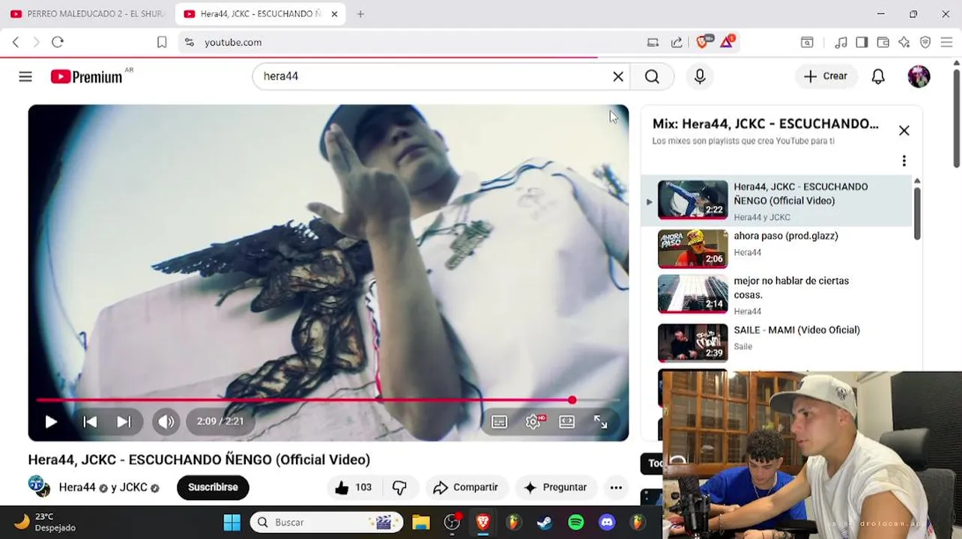The image size is (962, 539).
Task: Open Brave Shields lion icon
Action: [x=703, y=42]
